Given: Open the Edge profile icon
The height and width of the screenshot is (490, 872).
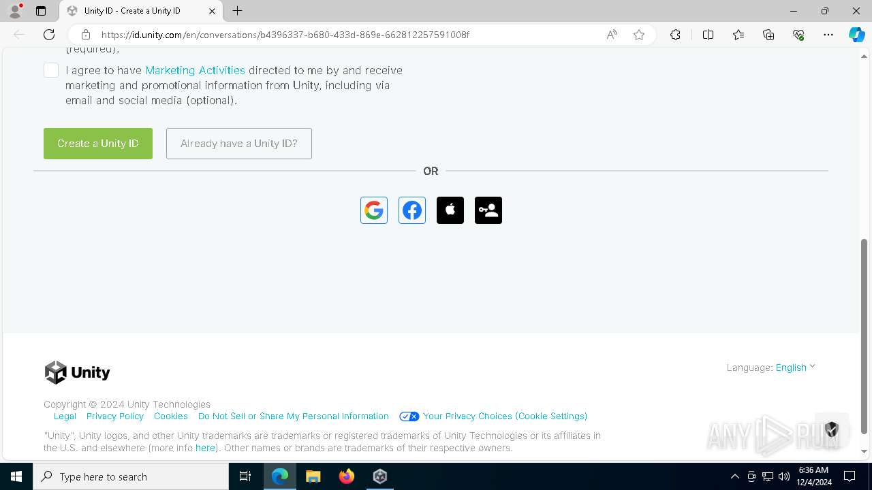Looking at the screenshot, I should [x=15, y=11].
